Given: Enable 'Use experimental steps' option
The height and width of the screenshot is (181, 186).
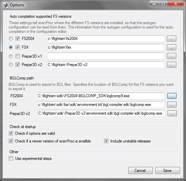Looking at the screenshot, I should (11, 158).
